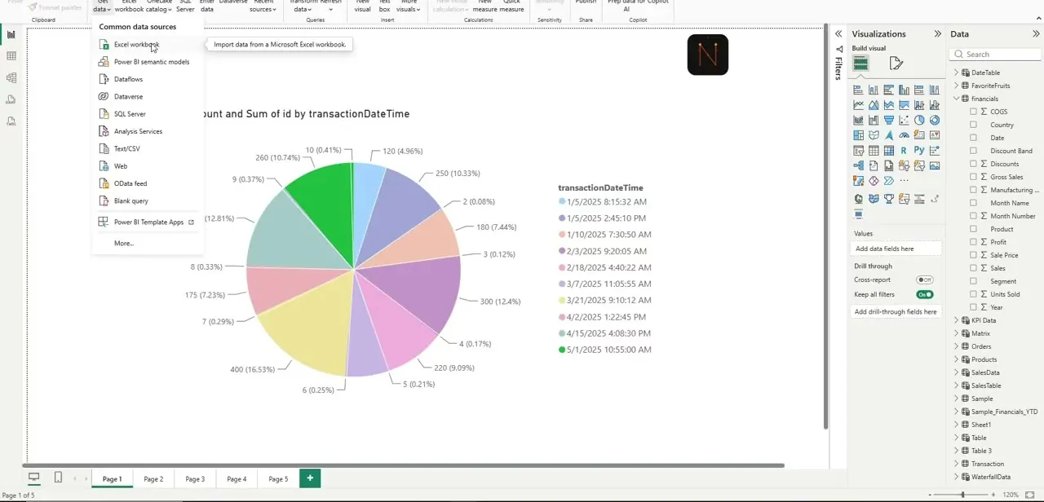Check the Discount Band field checkbox
Viewport: 1044px width, 502px height.
click(x=973, y=151)
